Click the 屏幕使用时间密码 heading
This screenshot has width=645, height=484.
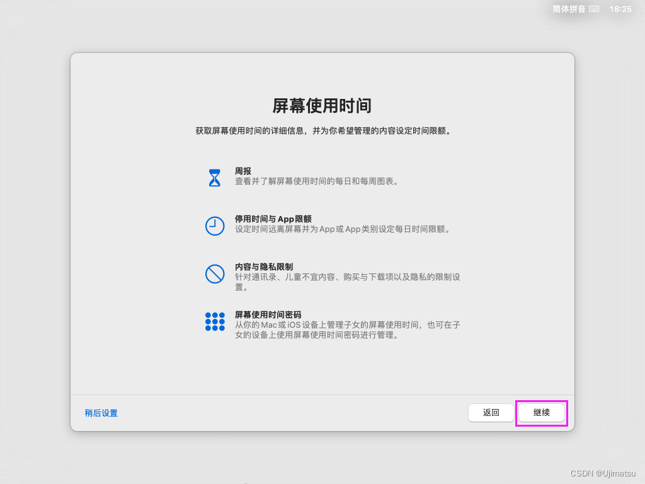[268, 314]
